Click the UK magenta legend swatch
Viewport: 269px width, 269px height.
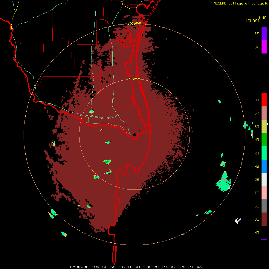coord(264,47)
